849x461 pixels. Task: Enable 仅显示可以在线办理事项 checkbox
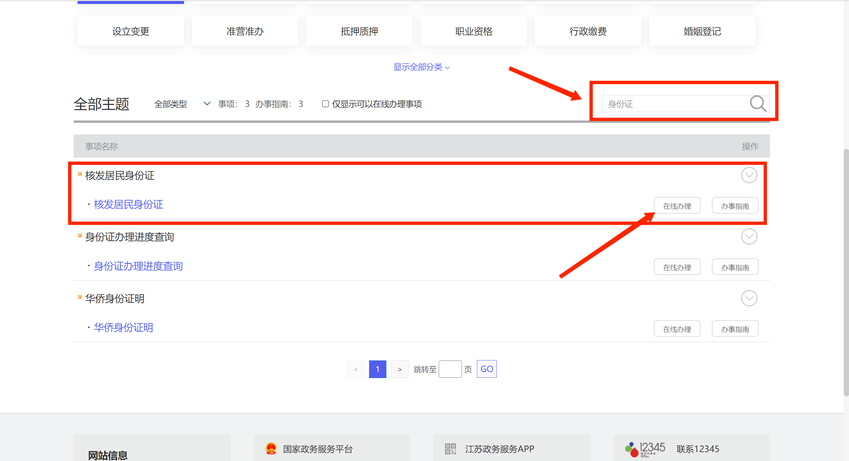pyautogui.click(x=325, y=104)
